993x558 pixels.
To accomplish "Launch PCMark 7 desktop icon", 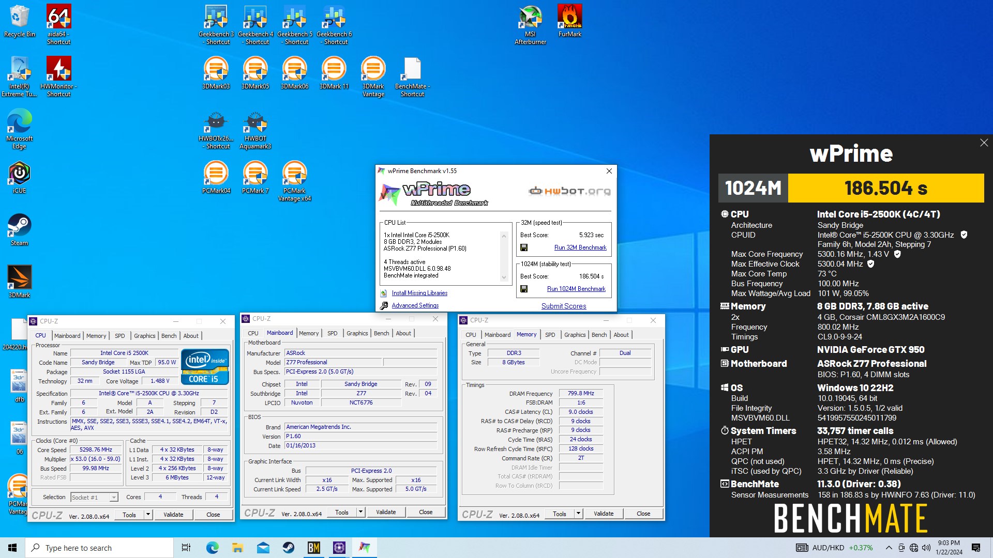I will click(x=255, y=177).
